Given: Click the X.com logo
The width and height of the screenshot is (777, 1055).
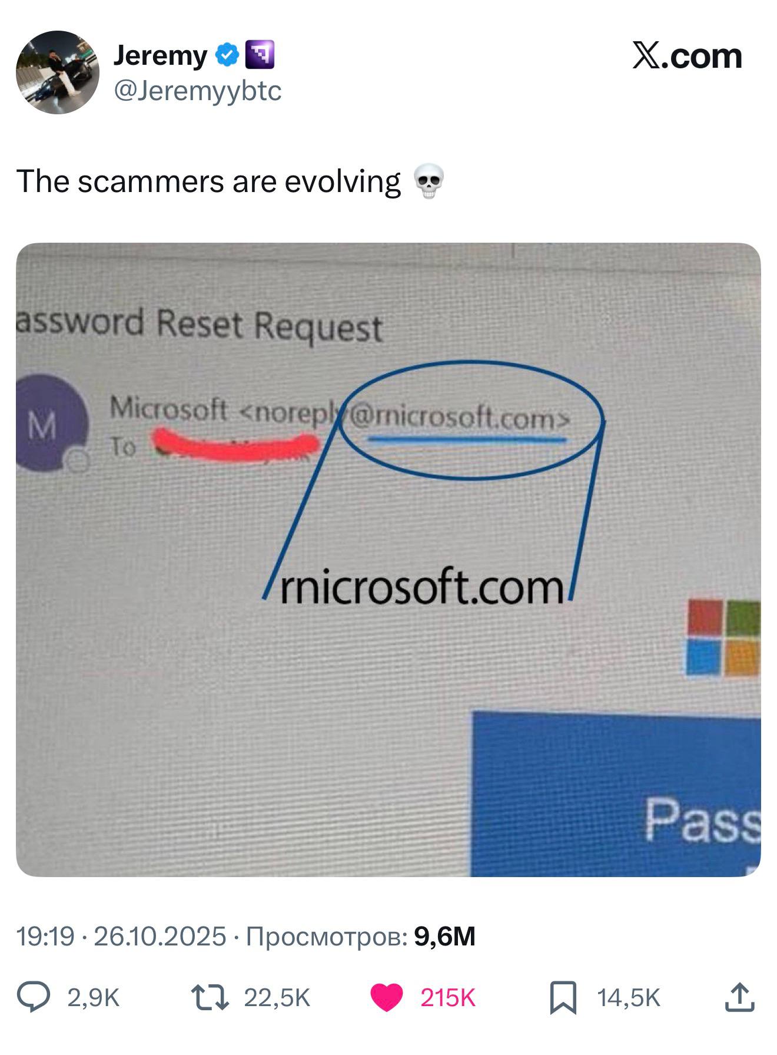Looking at the screenshot, I should pos(687,56).
